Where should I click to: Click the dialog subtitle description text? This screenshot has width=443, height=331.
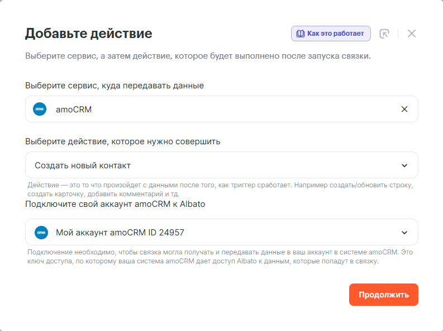[x=198, y=56]
